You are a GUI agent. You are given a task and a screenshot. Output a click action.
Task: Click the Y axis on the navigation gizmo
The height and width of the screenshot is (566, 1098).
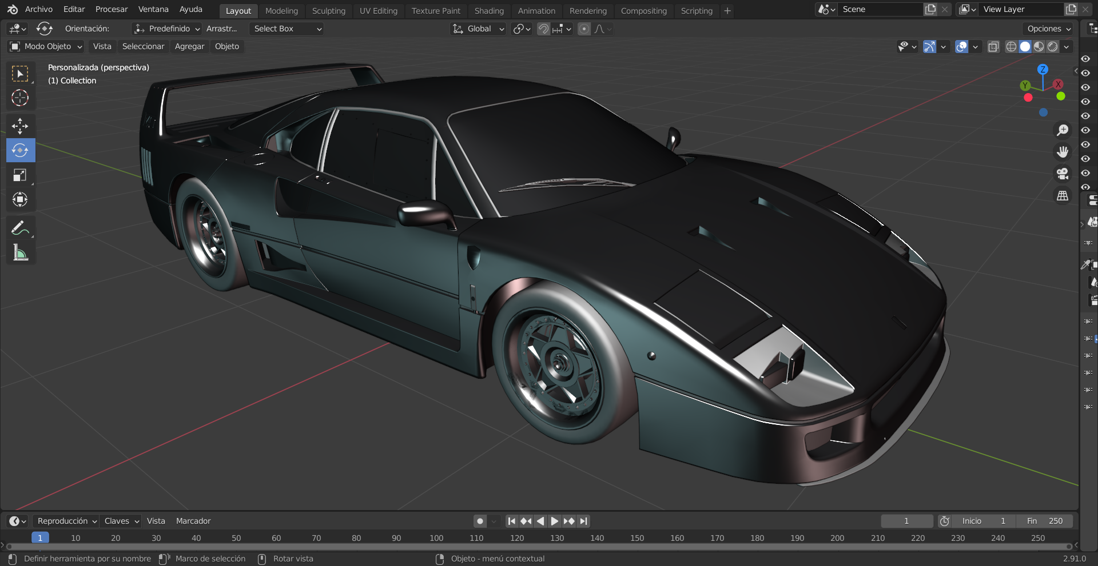coord(1025,86)
